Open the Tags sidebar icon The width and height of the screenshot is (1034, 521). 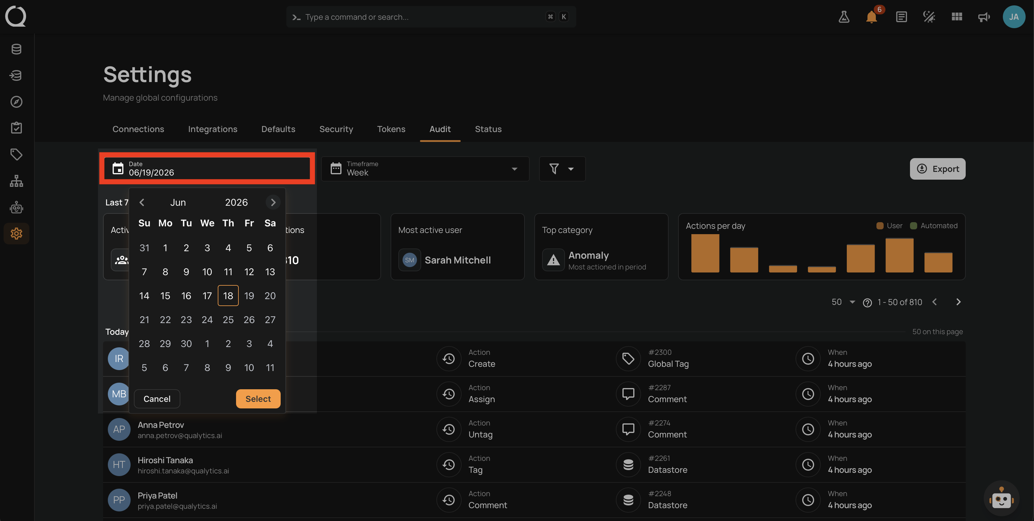16,155
